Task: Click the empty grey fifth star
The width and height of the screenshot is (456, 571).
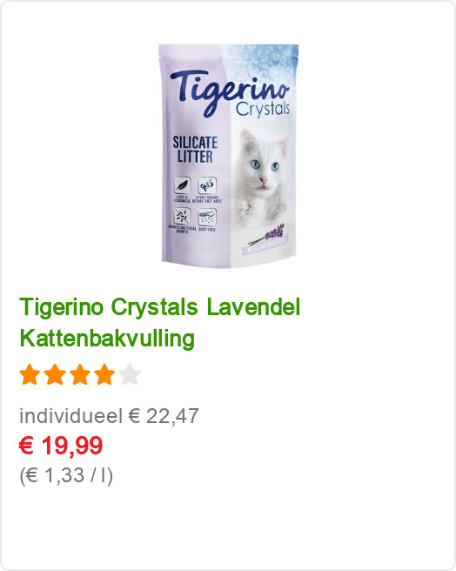Action: (x=130, y=374)
